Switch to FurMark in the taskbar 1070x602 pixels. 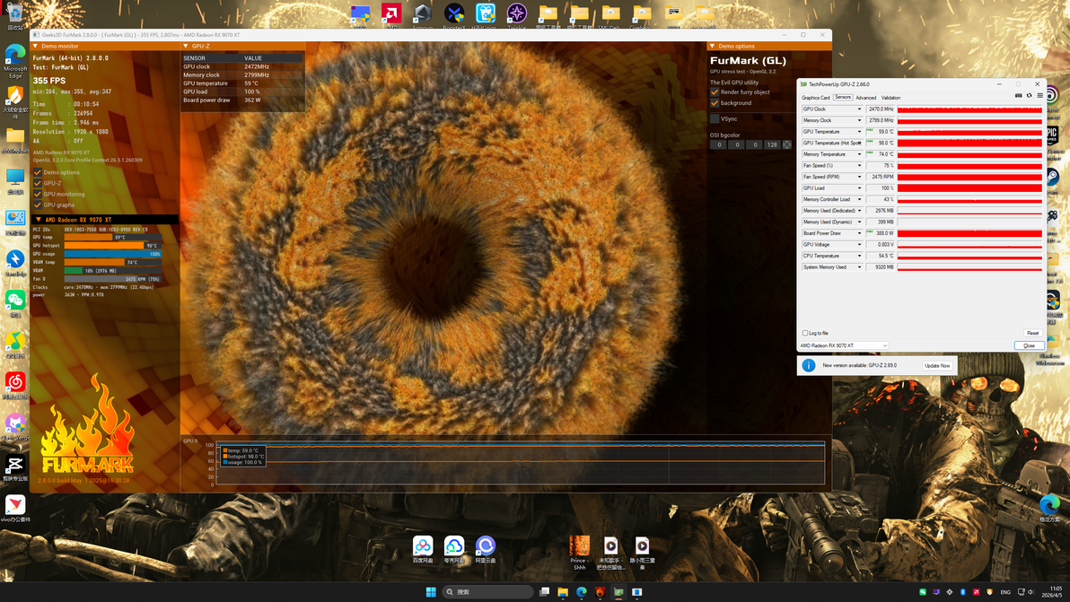pyautogui.click(x=600, y=592)
